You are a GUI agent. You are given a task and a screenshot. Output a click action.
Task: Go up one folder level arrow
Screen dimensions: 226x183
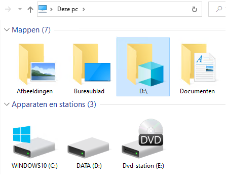(30, 9)
